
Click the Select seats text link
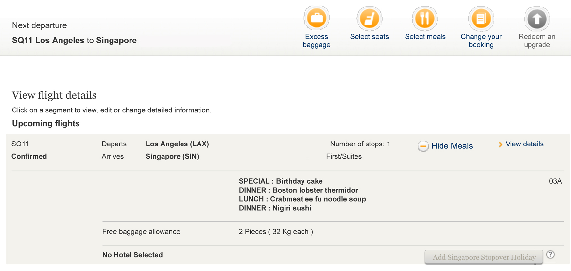pos(369,37)
